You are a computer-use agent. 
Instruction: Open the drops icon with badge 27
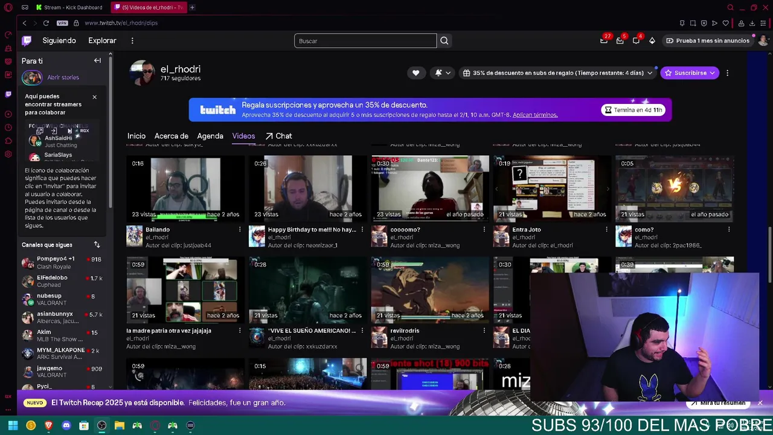click(604, 40)
